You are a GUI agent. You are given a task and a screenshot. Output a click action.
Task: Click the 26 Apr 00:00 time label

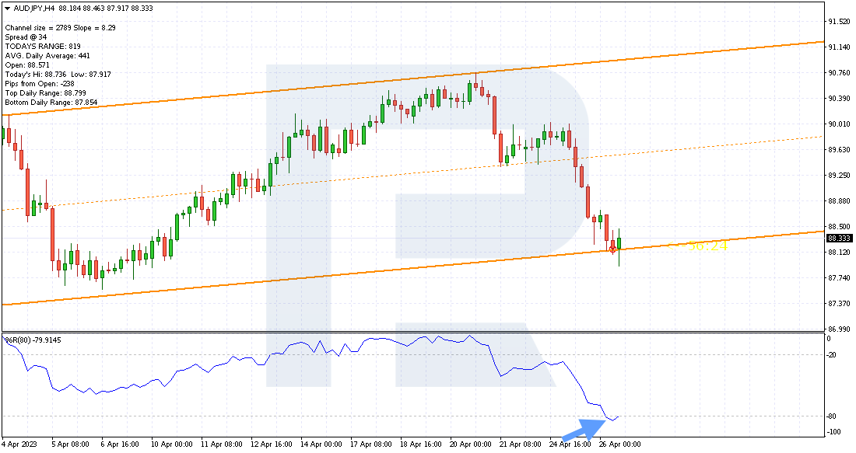619,444
